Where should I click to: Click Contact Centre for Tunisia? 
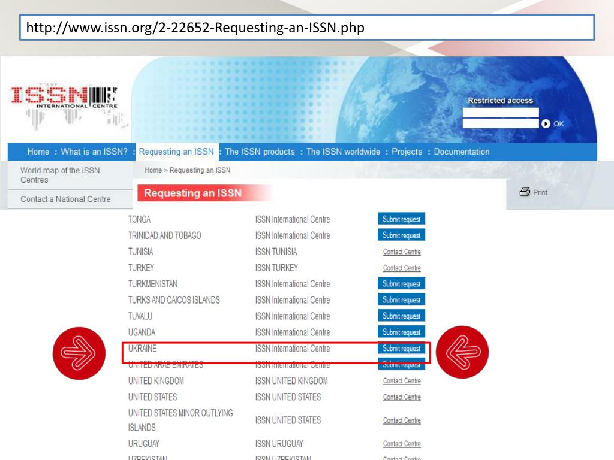(402, 252)
